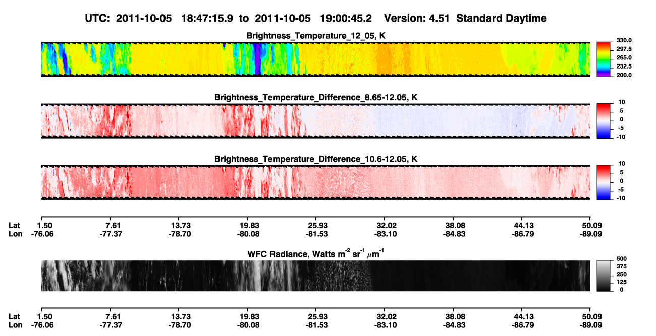Click the 10.6-12.05 temperature difference image strip
Image resolution: width=656 pixels, height=336 pixels.
[x=315, y=183]
